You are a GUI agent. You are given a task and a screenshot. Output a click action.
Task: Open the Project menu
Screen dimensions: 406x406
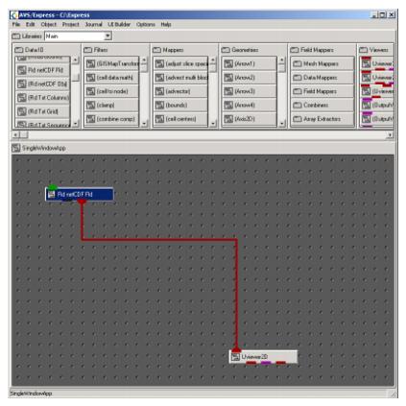(71, 24)
